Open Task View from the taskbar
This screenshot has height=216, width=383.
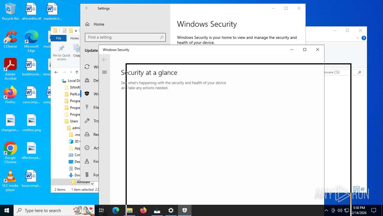click(x=102, y=210)
